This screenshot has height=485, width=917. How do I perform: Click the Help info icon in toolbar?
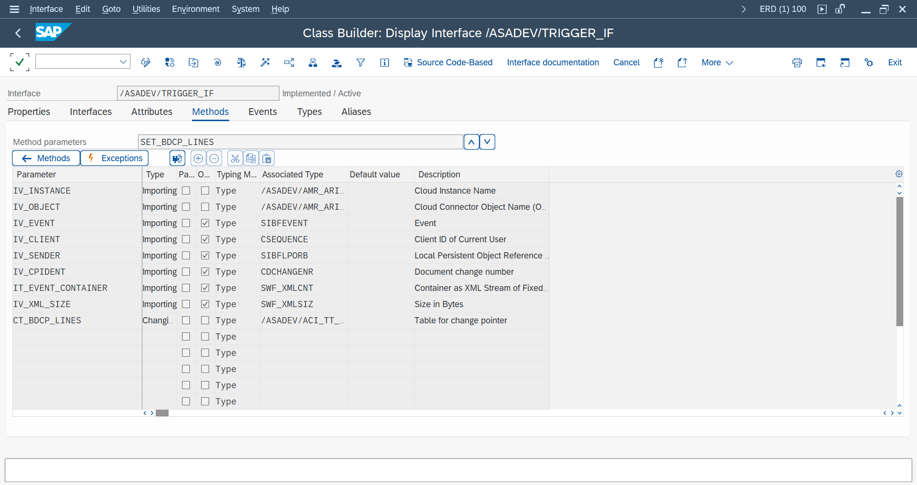pyautogui.click(x=384, y=62)
